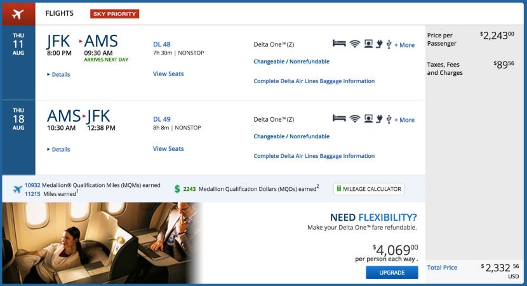The image size is (527, 286).
Task: Click the red arrow between JFK and AMS
Action: pos(81,41)
